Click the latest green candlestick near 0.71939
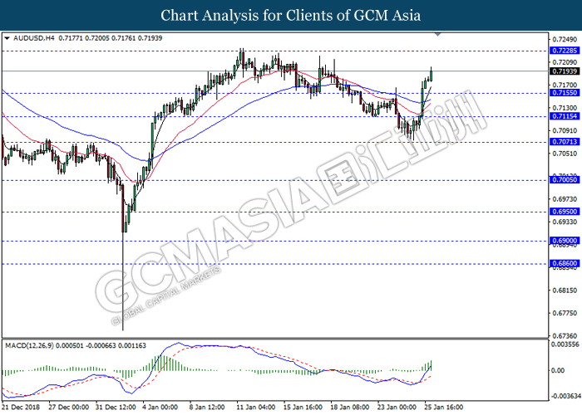The height and width of the screenshot is (415, 582). click(x=432, y=76)
